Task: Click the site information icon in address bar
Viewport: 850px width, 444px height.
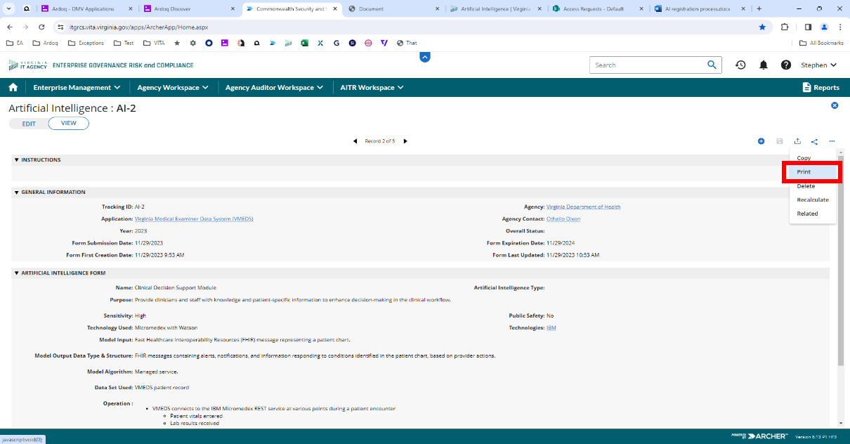Action: [x=61, y=27]
